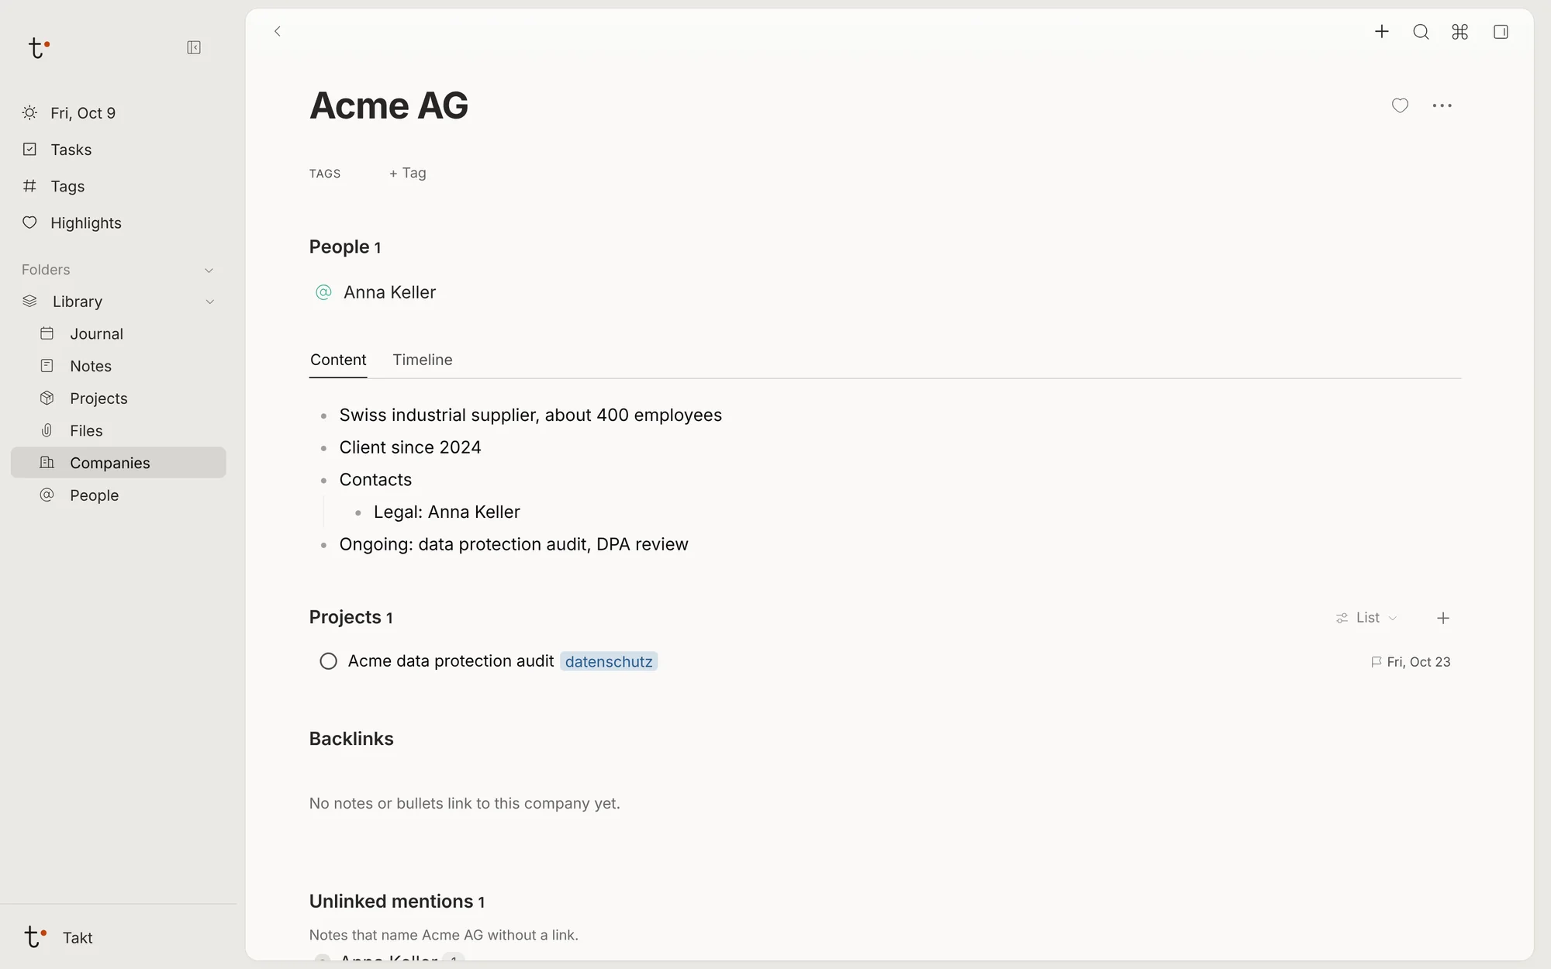Screen dimensions: 1551x969
Task: Click the Unlinked mentions heading
Action: [396, 902]
